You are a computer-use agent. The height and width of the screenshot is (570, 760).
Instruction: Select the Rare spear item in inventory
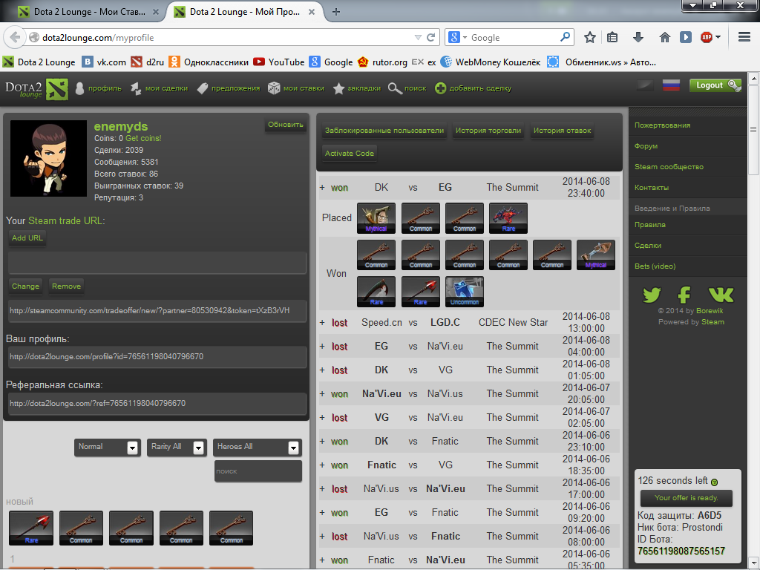(31, 528)
